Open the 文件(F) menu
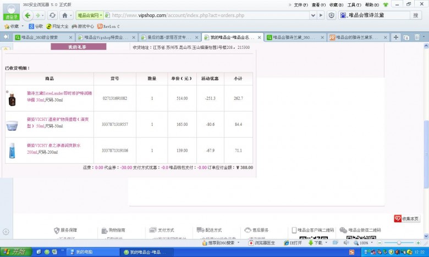 tap(301, 5)
